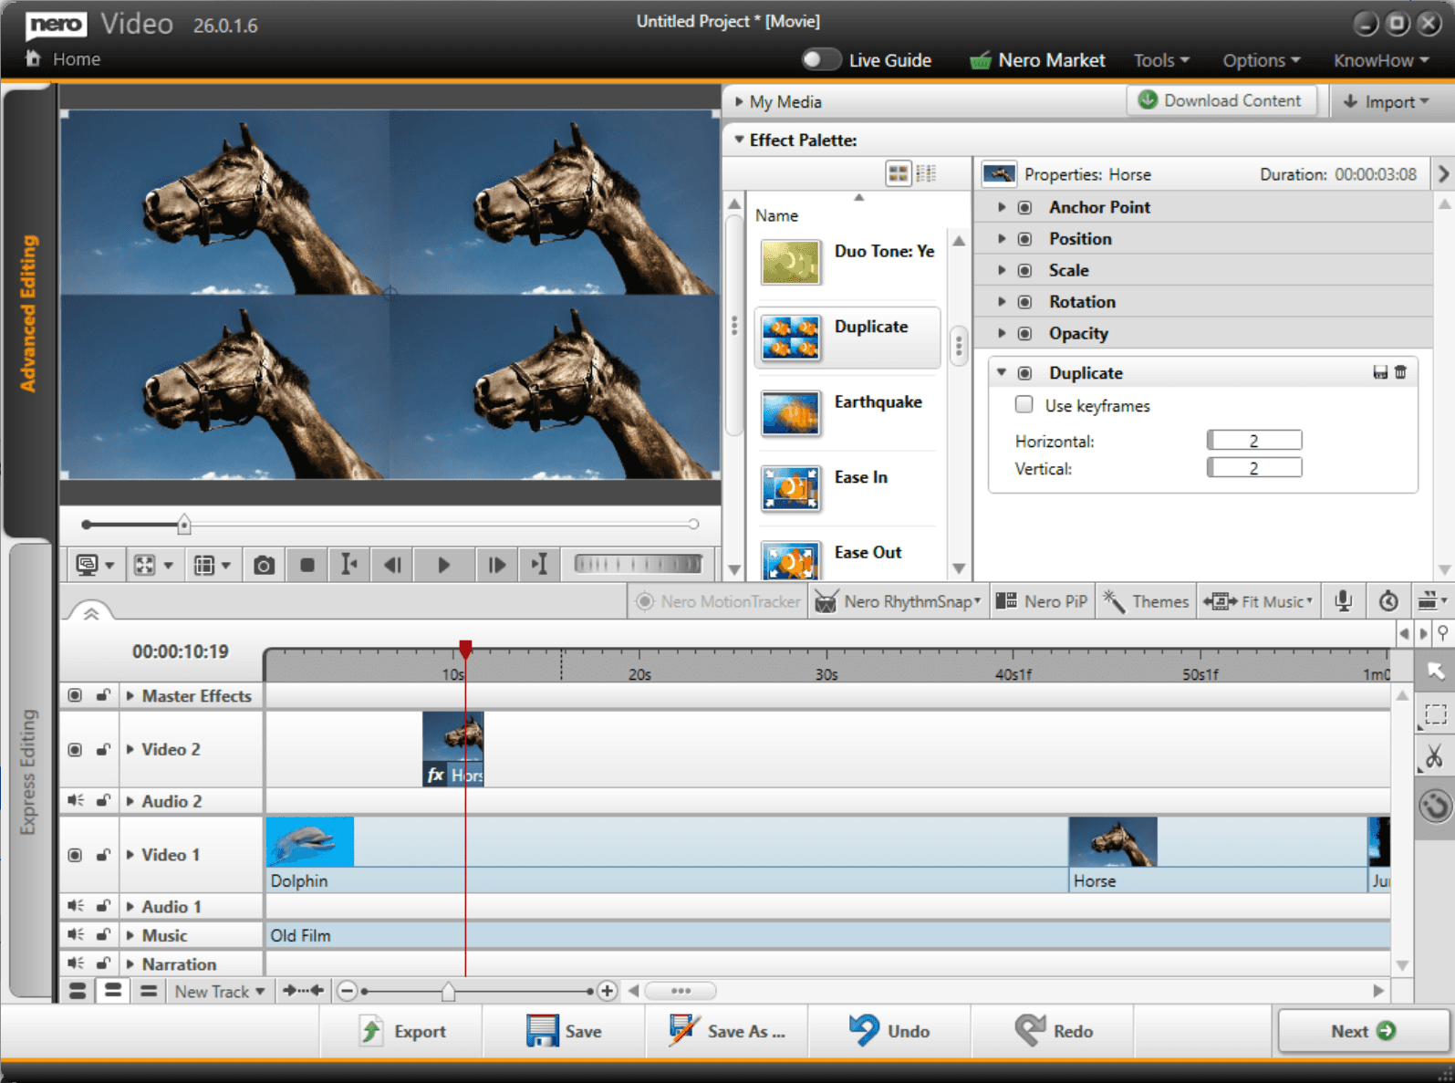Jump to clip start marker icon
The image size is (1455, 1083).
pyautogui.click(x=349, y=565)
